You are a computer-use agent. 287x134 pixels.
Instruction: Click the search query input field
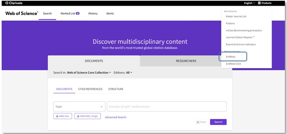pos(167,106)
